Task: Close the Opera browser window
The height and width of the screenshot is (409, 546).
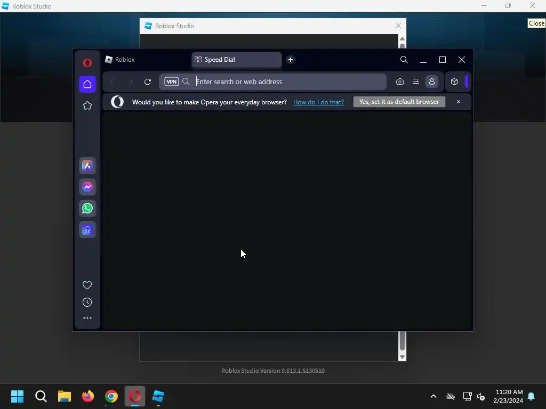Action: [x=461, y=60]
